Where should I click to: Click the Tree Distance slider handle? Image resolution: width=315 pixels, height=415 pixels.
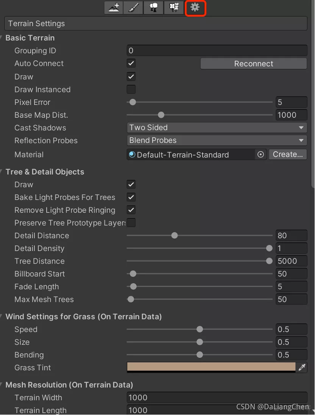pyautogui.click(x=269, y=261)
